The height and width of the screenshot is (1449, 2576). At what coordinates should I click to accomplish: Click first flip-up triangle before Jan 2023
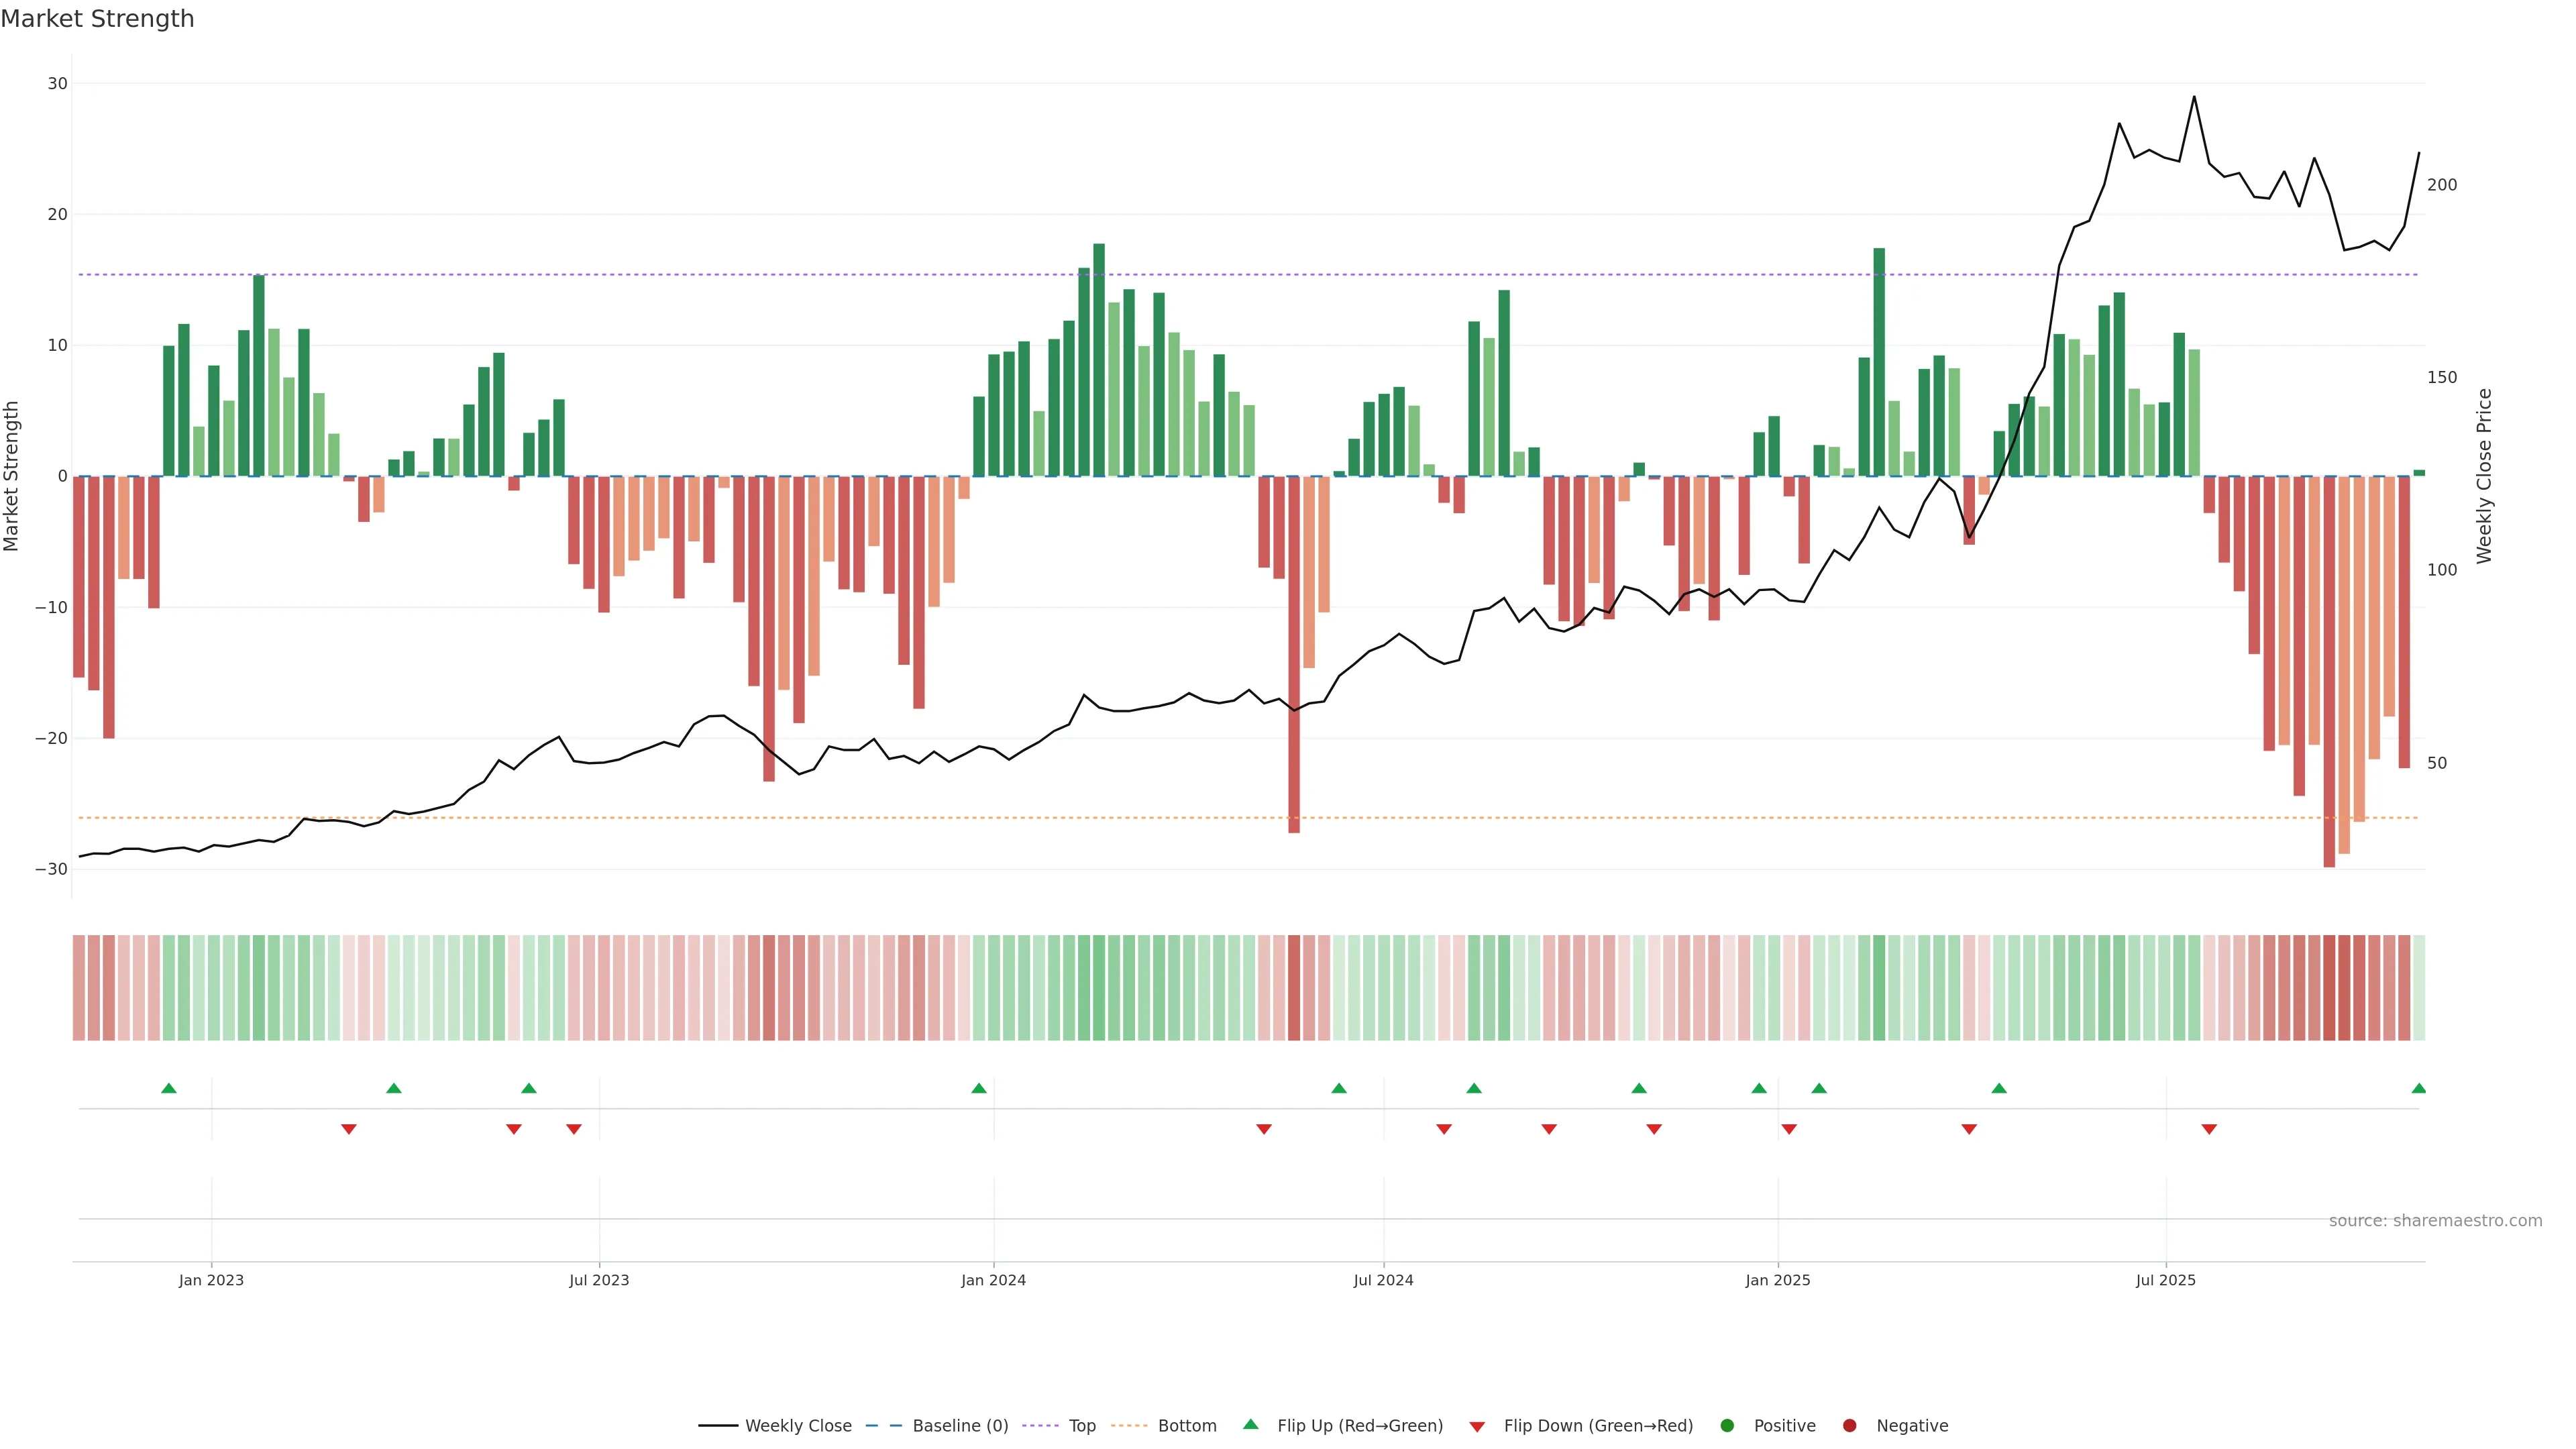pos(169,1088)
